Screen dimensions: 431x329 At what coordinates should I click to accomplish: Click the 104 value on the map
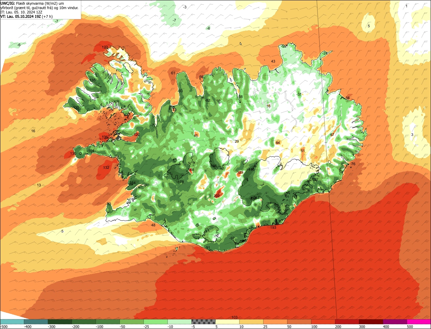pyautogui.click(x=91, y=151)
